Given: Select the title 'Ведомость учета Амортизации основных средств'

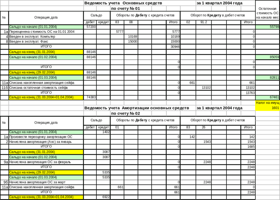Looking at the screenshot, I should pos(137,108).
